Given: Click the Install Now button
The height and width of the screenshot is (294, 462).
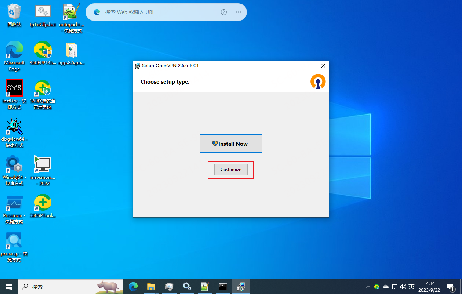Looking at the screenshot, I should pyautogui.click(x=231, y=144).
